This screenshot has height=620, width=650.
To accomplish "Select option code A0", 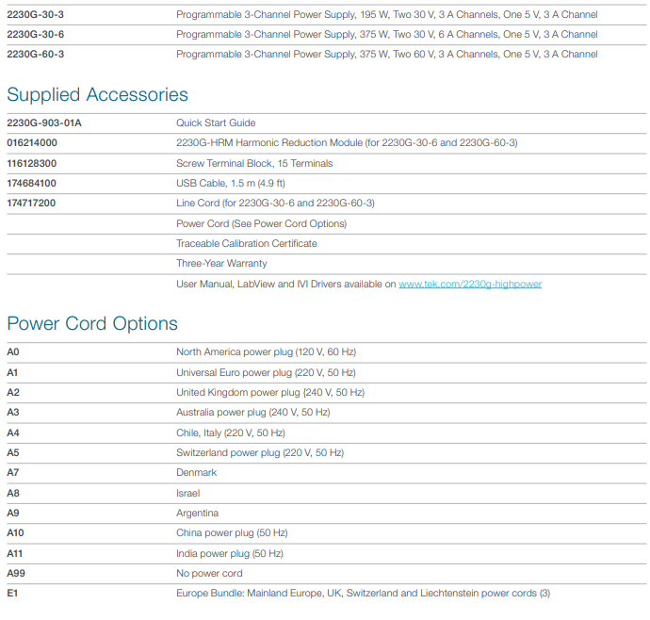I will coord(13,352).
